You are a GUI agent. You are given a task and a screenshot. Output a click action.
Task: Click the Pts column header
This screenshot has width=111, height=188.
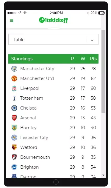tap(93, 59)
